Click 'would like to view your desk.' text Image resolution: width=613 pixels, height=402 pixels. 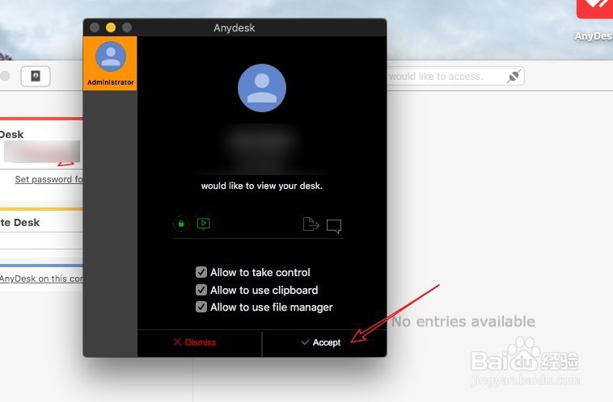tap(261, 186)
